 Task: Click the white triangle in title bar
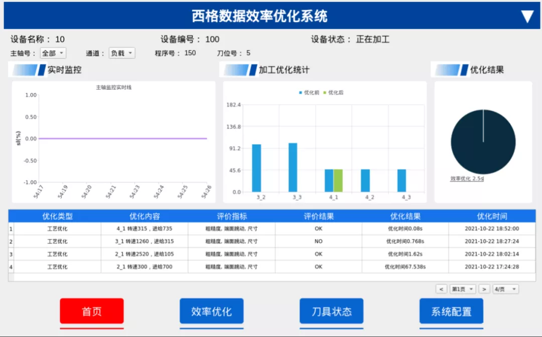[527, 16]
